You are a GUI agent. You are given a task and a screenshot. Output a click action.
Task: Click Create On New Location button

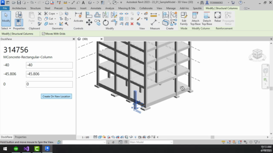click(56, 96)
